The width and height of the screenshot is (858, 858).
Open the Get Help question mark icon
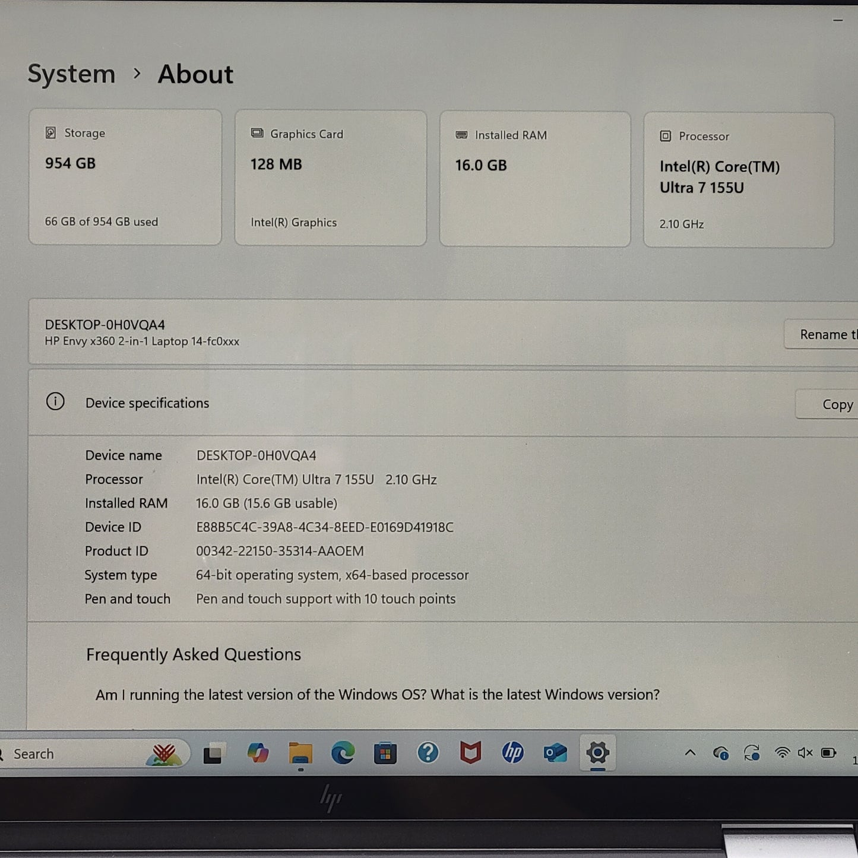(428, 753)
